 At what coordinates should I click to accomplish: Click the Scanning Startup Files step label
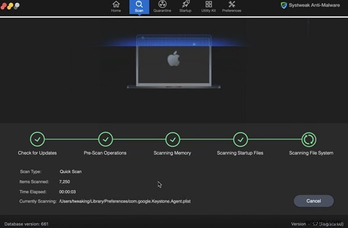coord(240,153)
